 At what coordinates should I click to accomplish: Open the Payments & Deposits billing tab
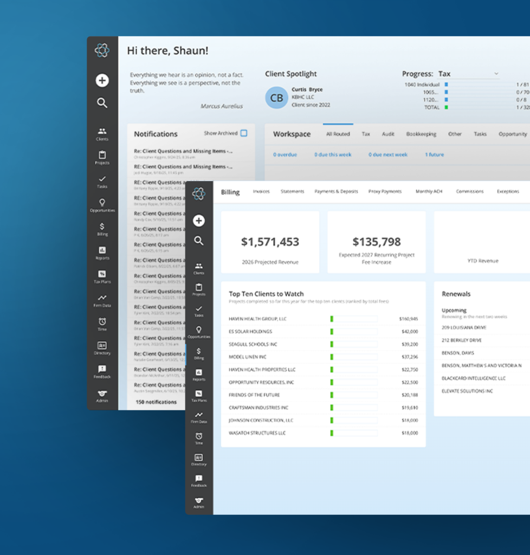[x=336, y=191]
